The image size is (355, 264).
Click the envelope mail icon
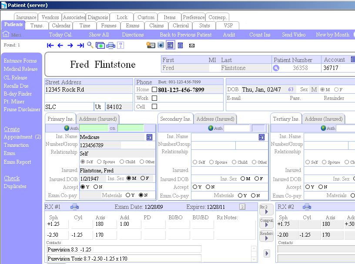click(x=192, y=45)
